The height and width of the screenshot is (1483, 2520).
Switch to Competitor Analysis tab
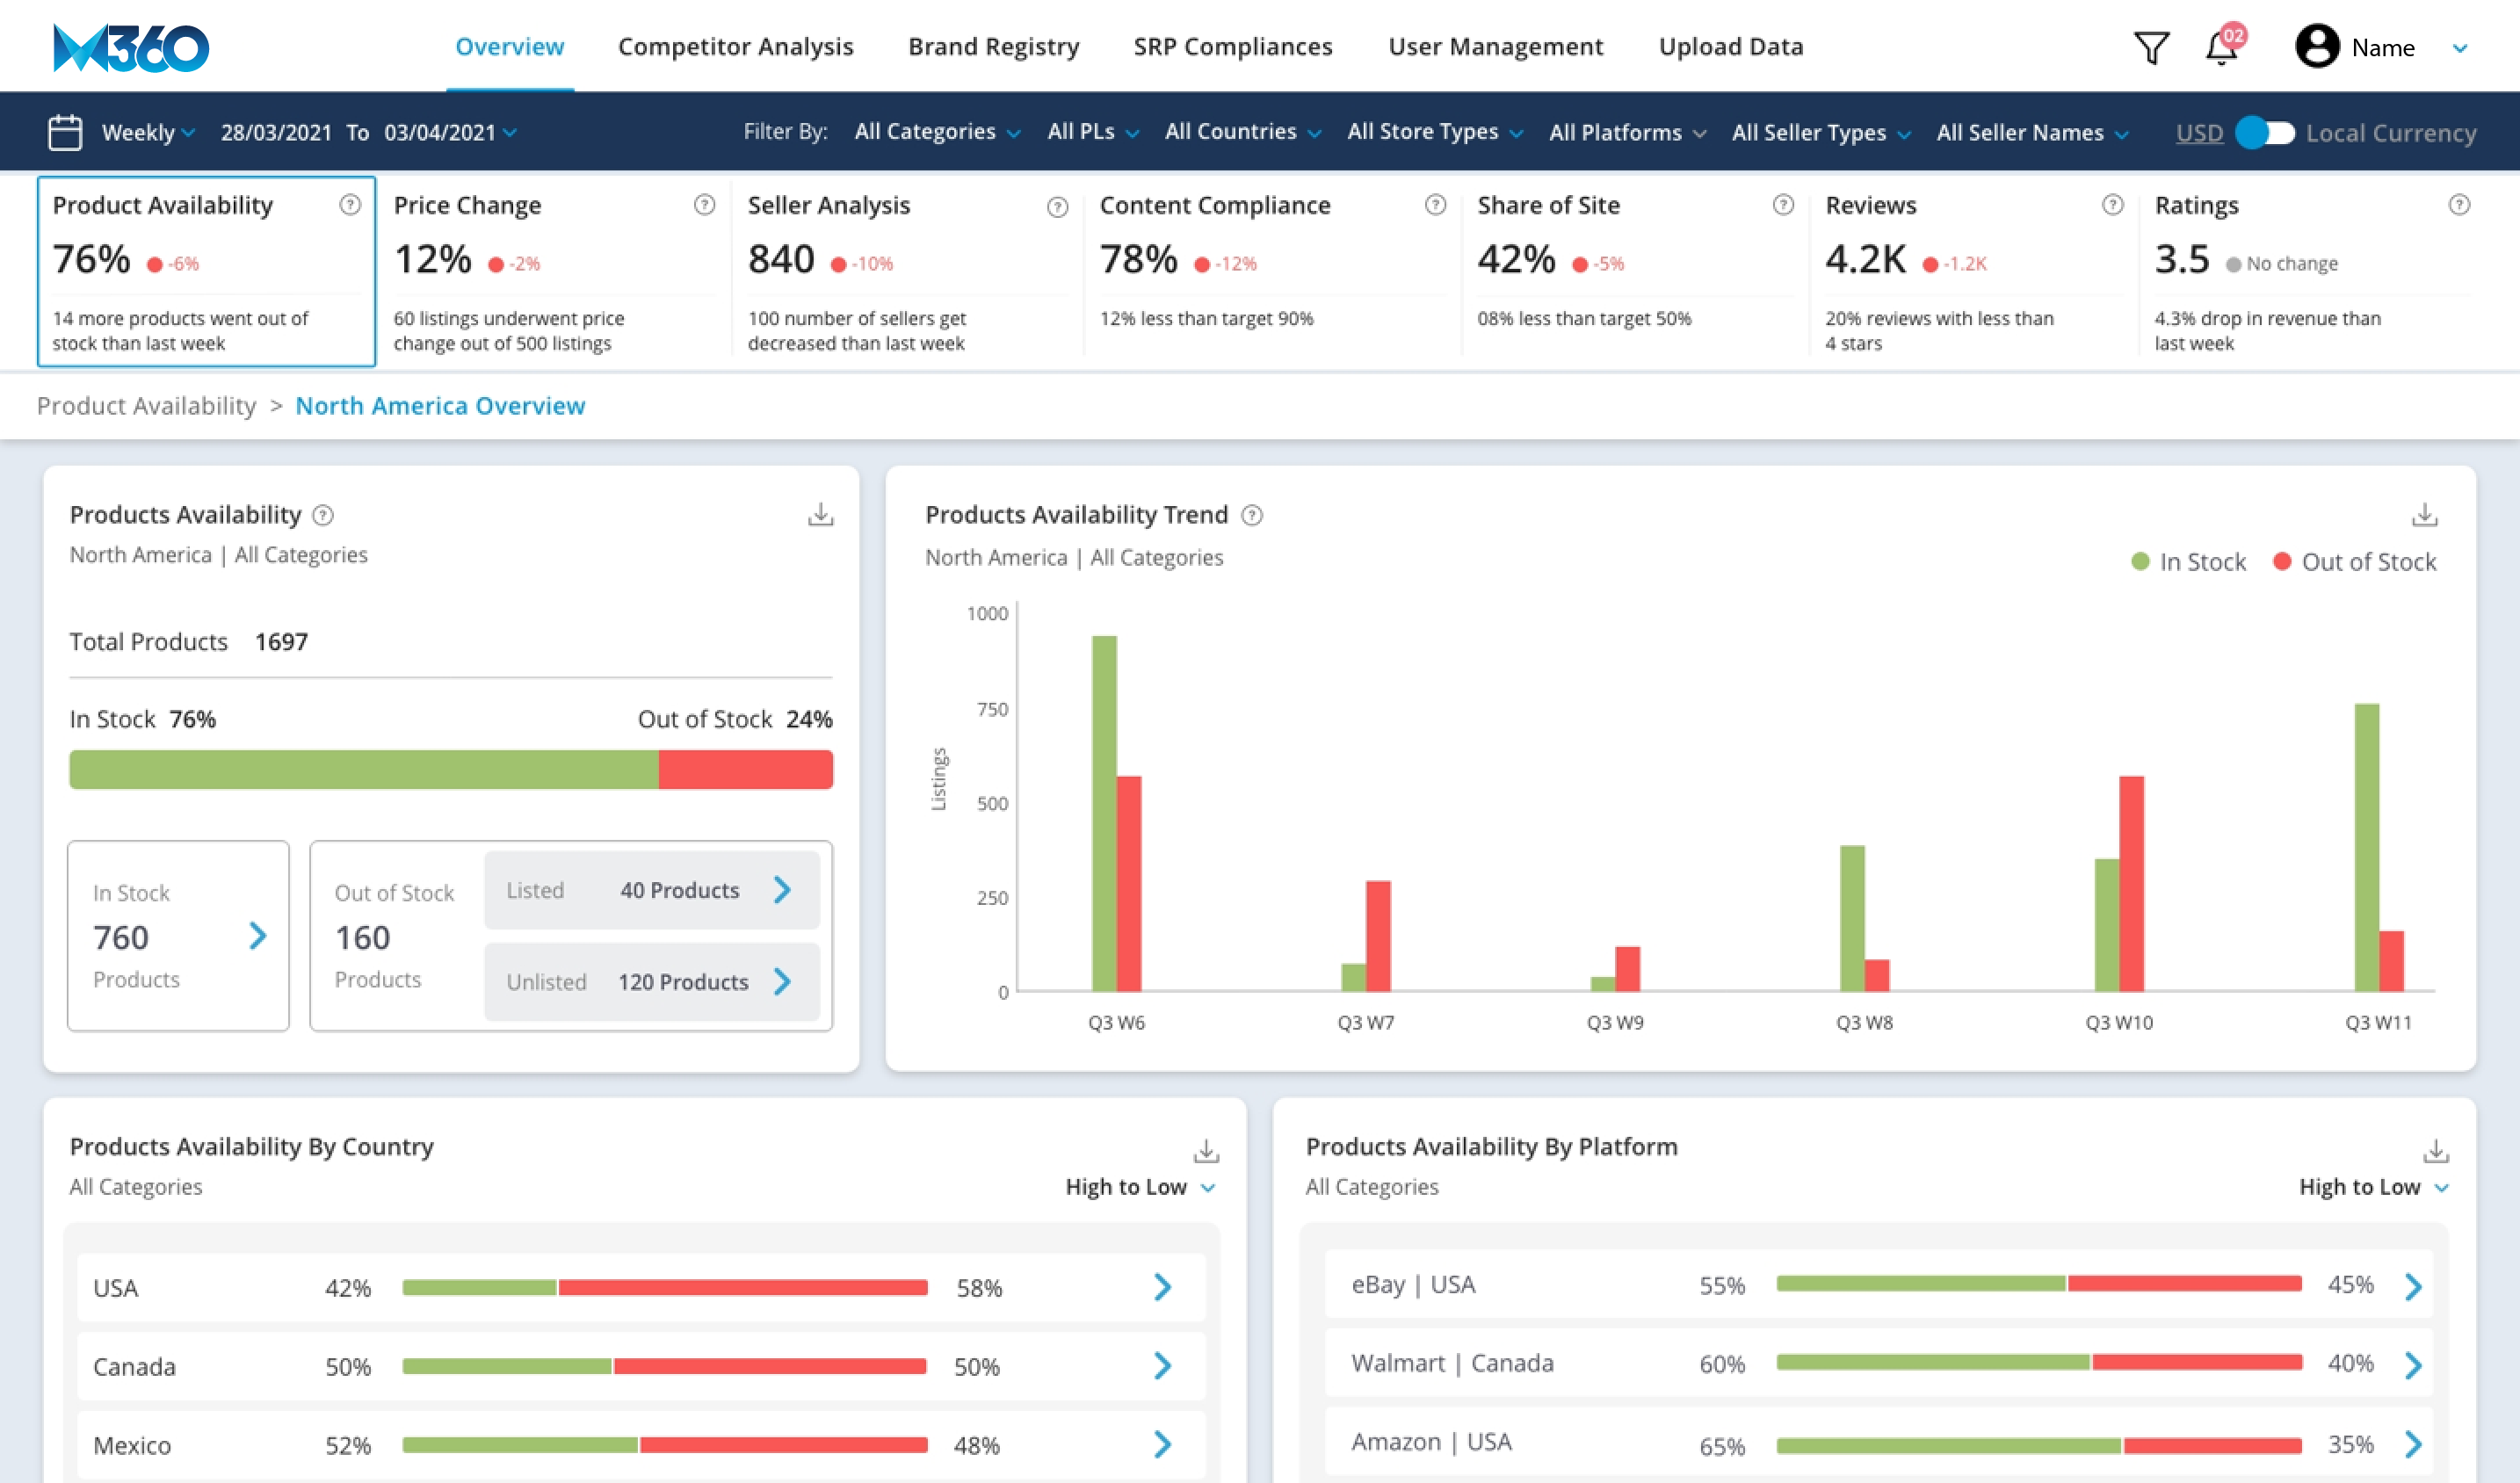pos(735,47)
